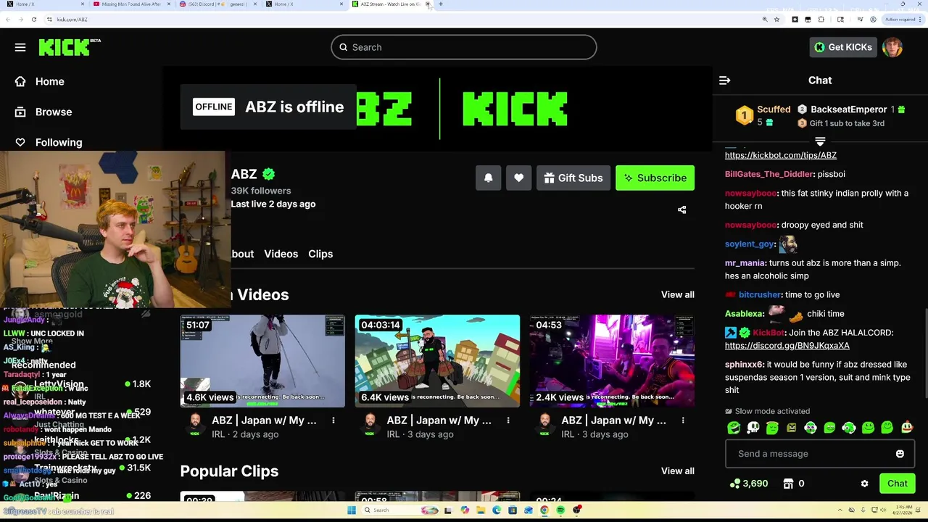The image size is (928, 522).
Task: Open Chrome from the taskbar
Action: point(544,510)
